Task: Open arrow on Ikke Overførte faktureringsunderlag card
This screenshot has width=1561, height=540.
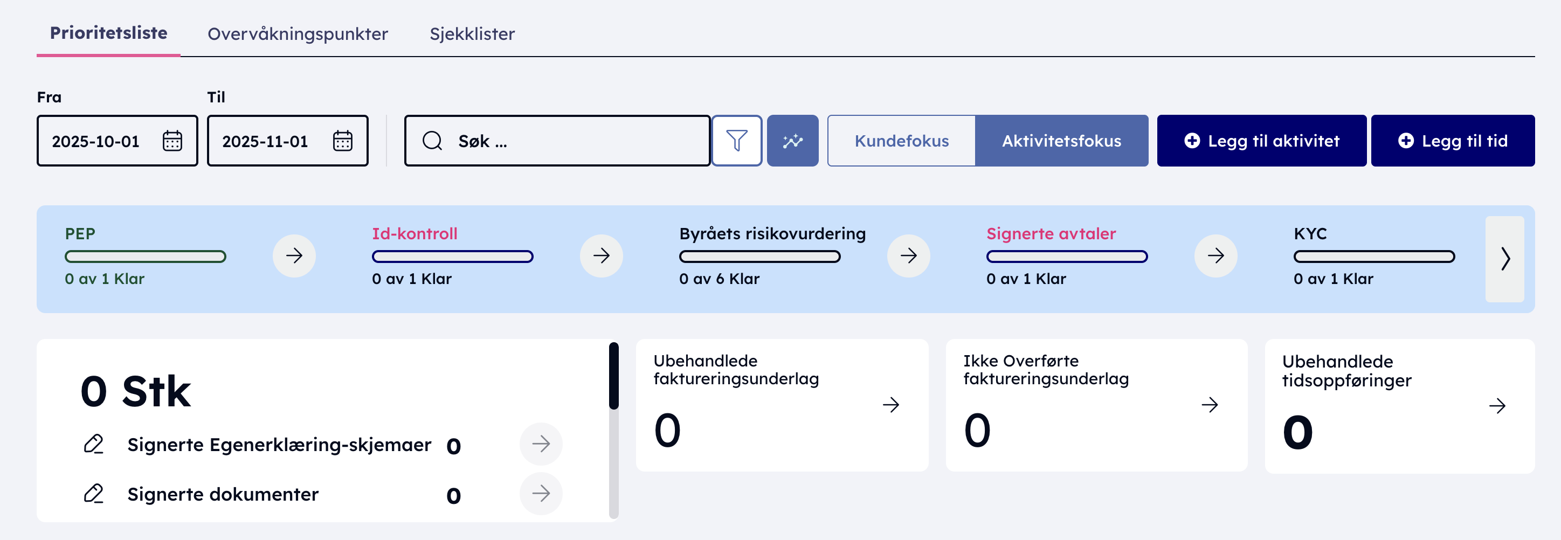Action: tap(1210, 404)
